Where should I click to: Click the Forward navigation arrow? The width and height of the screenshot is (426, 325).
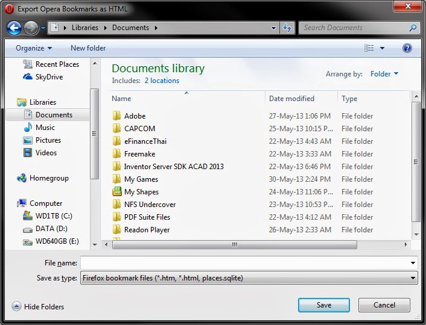(31, 28)
